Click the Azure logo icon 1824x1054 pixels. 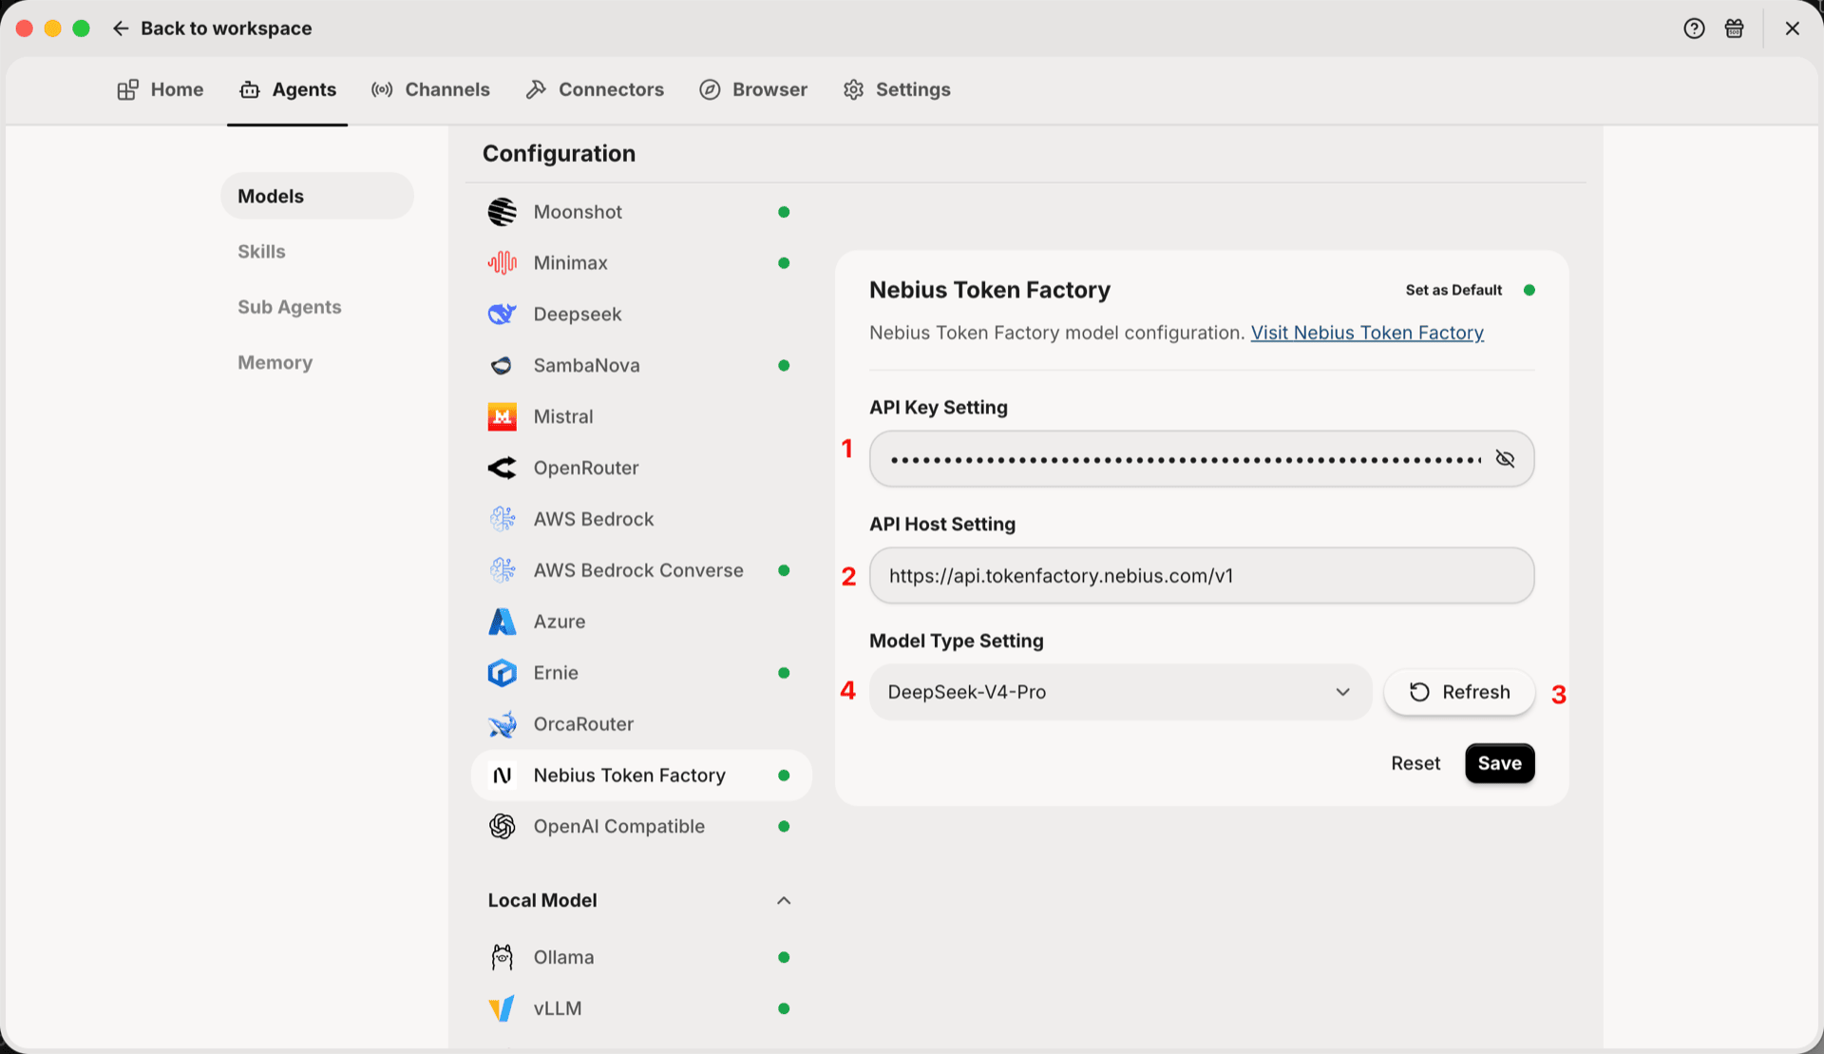point(502,622)
